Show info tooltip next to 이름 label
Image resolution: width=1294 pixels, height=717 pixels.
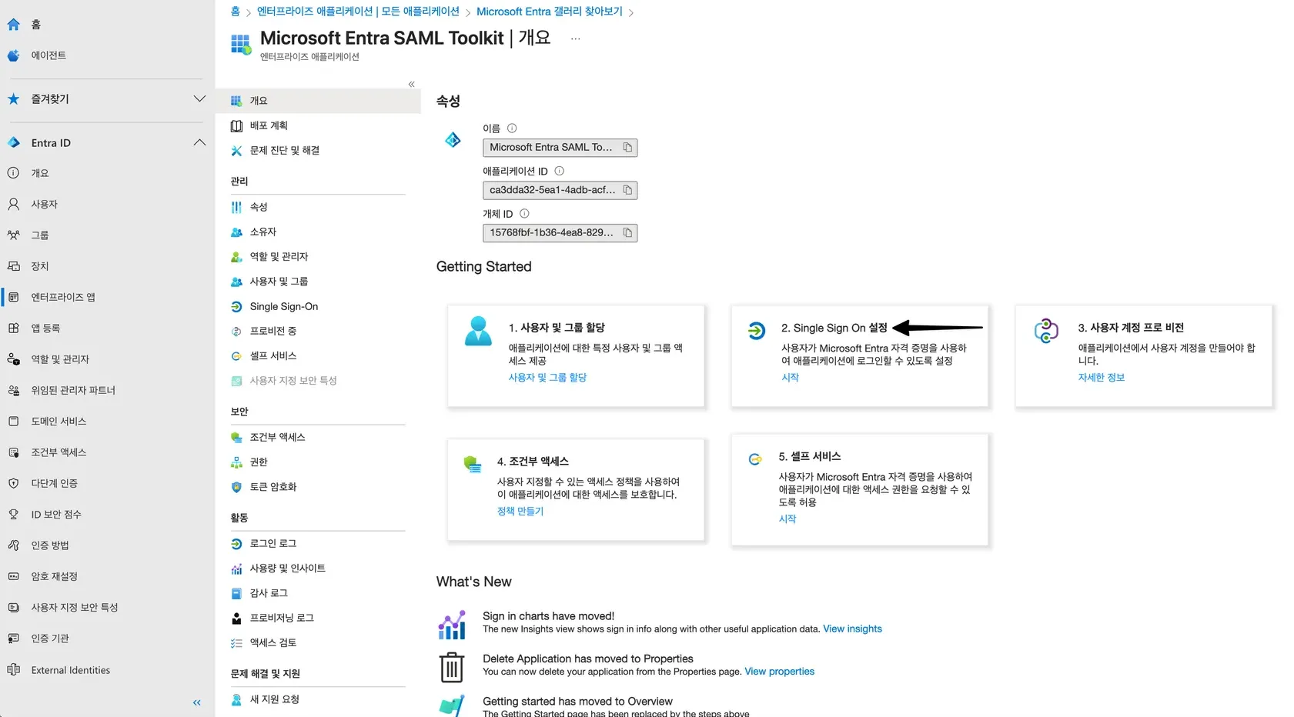(512, 128)
